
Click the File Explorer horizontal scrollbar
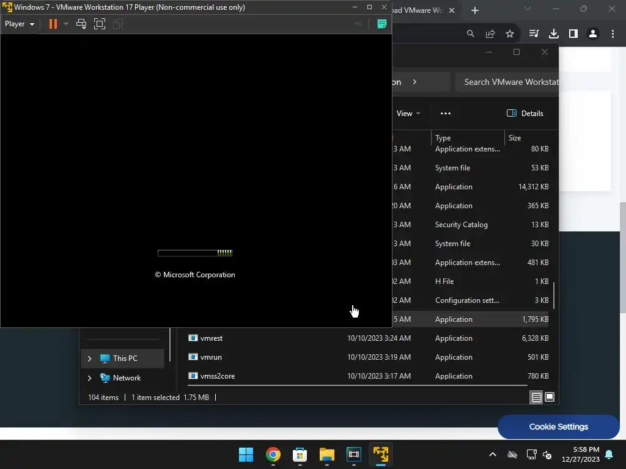pyautogui.click(x=357, y=386)
